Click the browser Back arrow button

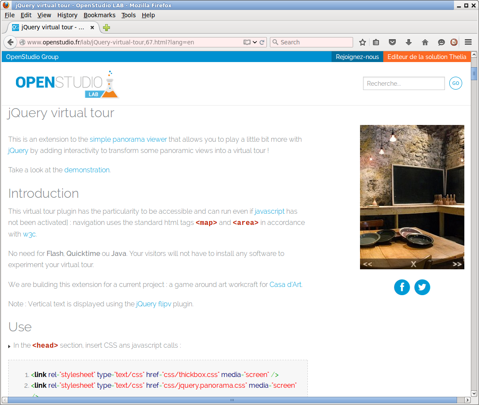10,42
